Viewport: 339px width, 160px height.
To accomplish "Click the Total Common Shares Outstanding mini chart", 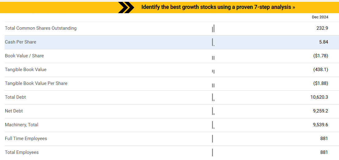I will click(x=213, y=29).
